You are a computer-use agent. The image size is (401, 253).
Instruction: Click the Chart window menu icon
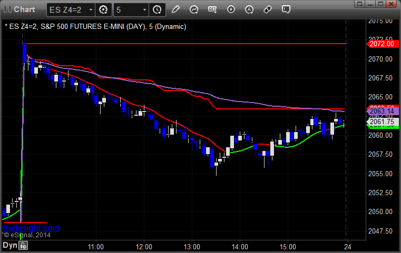(8, 9)
